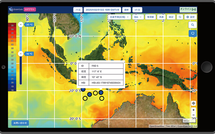
Task: Open the 0m depth dropdown
Action: tap(138, 17)
